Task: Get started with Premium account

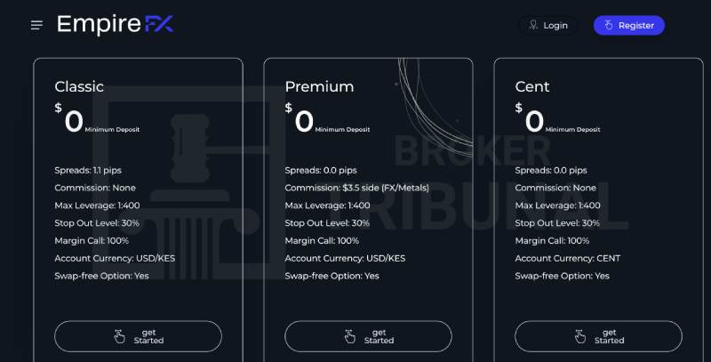Action: click(x=368, y=336)
